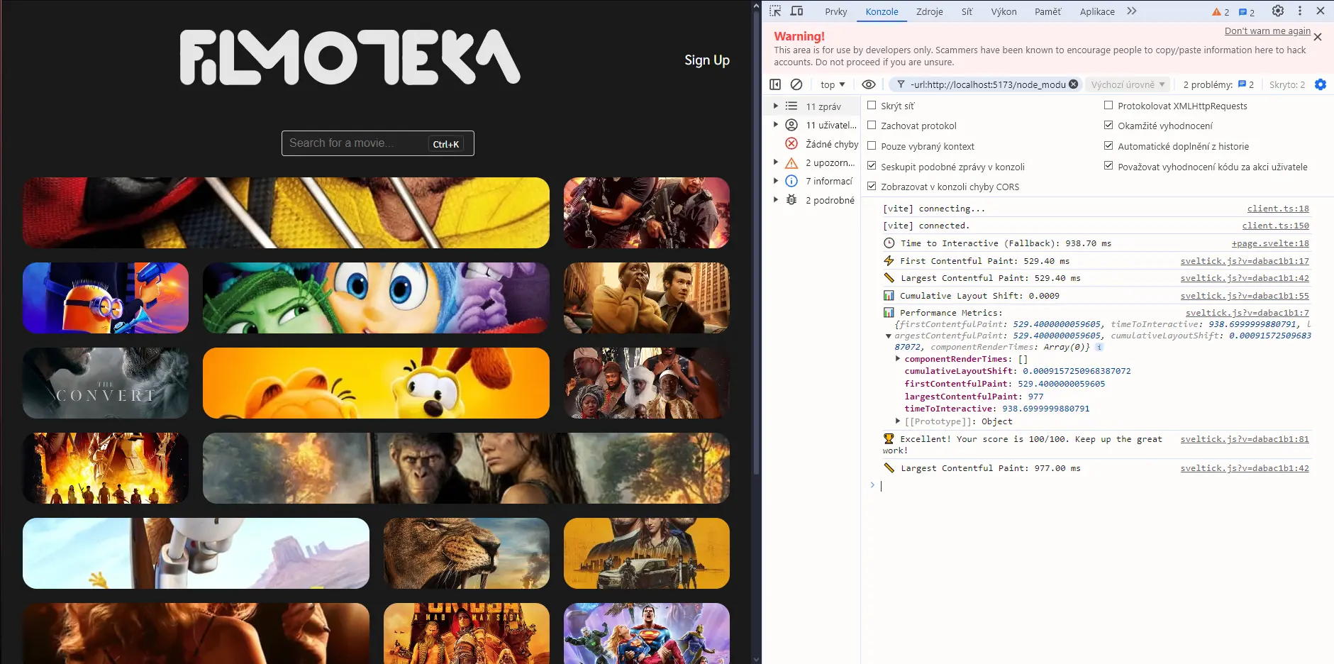Activate the inspect element picker icon
The width and height of the screenshot is (1334, 664).
point(775,11)
